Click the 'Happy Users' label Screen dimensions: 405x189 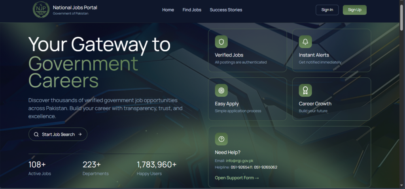[149, 174]
